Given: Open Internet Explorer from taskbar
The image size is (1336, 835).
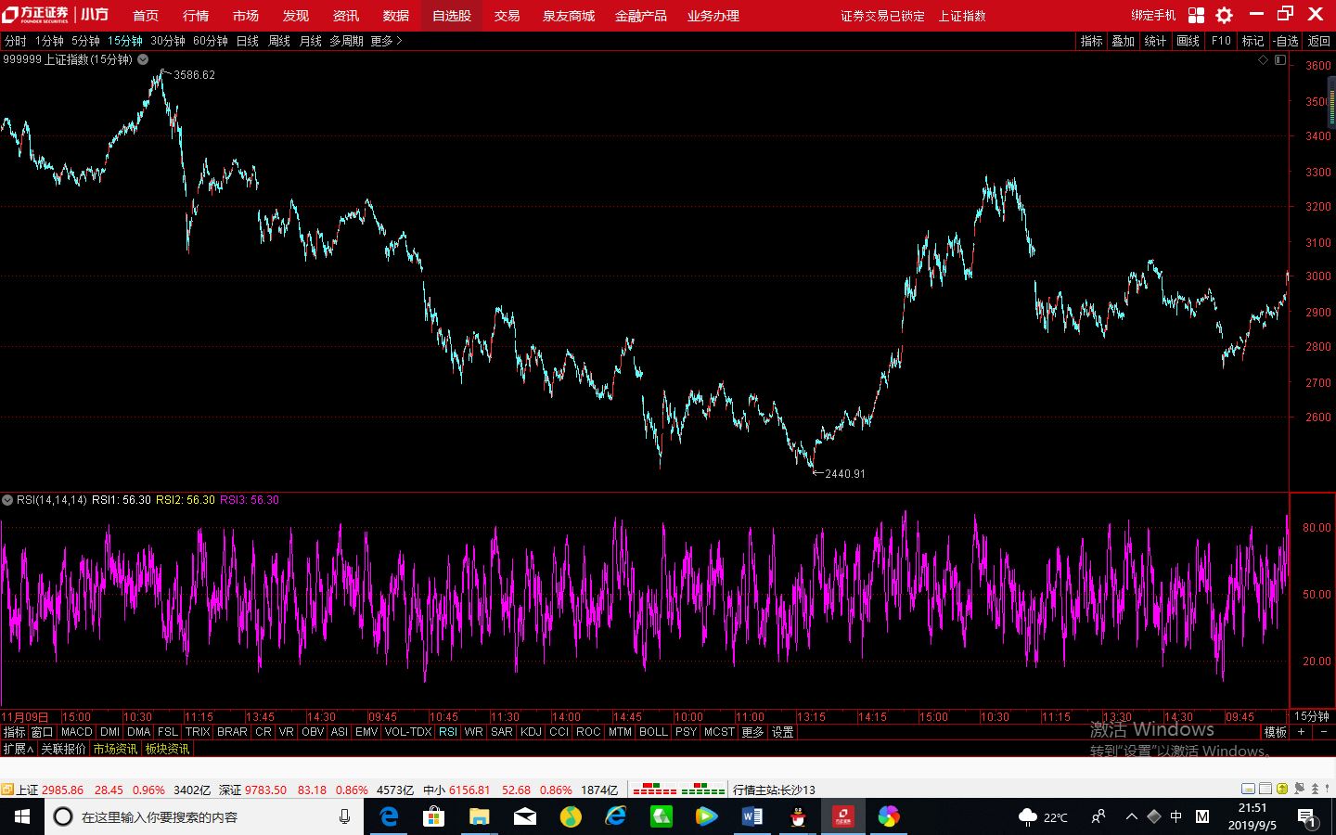Looking at the screenshot, I should [x=615, y=816].
